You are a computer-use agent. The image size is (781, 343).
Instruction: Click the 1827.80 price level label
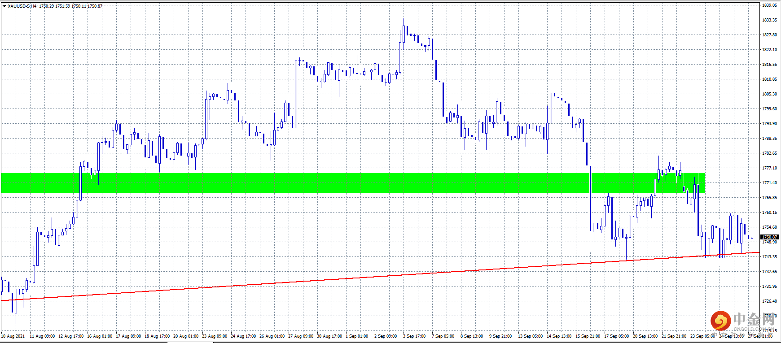(769, 35)
